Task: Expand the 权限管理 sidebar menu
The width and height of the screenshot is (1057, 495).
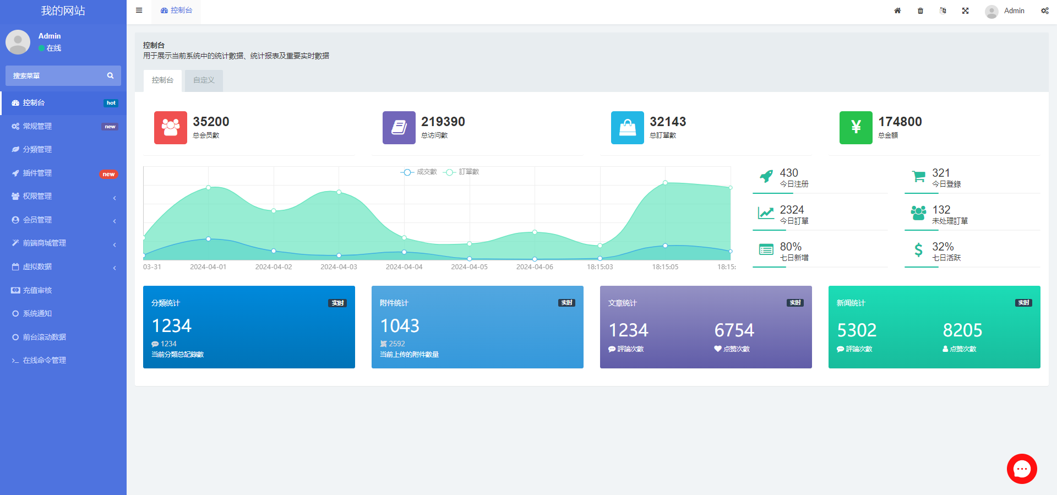Action: (x=63, y=197)
